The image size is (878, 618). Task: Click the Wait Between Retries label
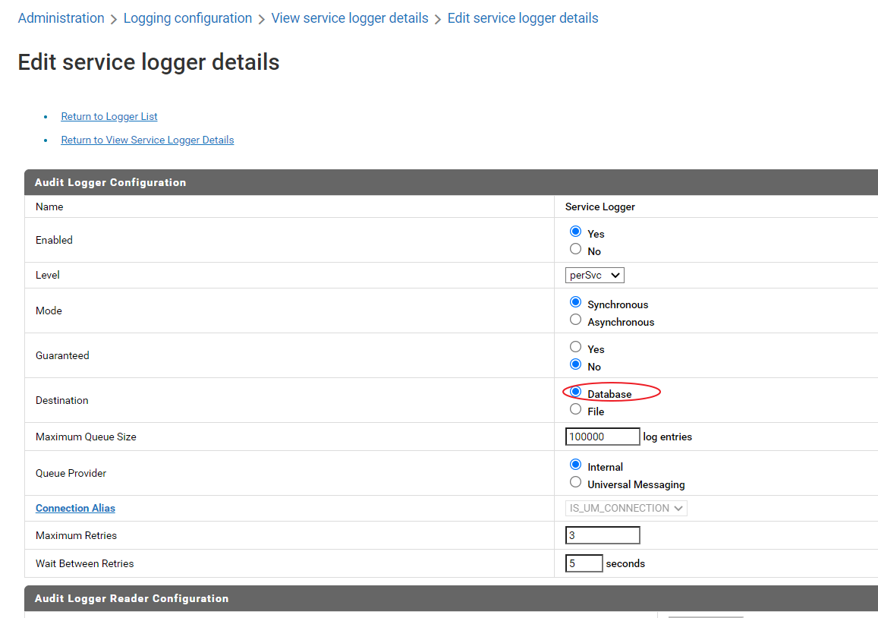click(84, 563)
